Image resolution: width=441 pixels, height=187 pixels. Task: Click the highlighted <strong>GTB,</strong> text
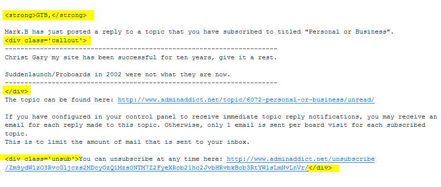(46, 16)
